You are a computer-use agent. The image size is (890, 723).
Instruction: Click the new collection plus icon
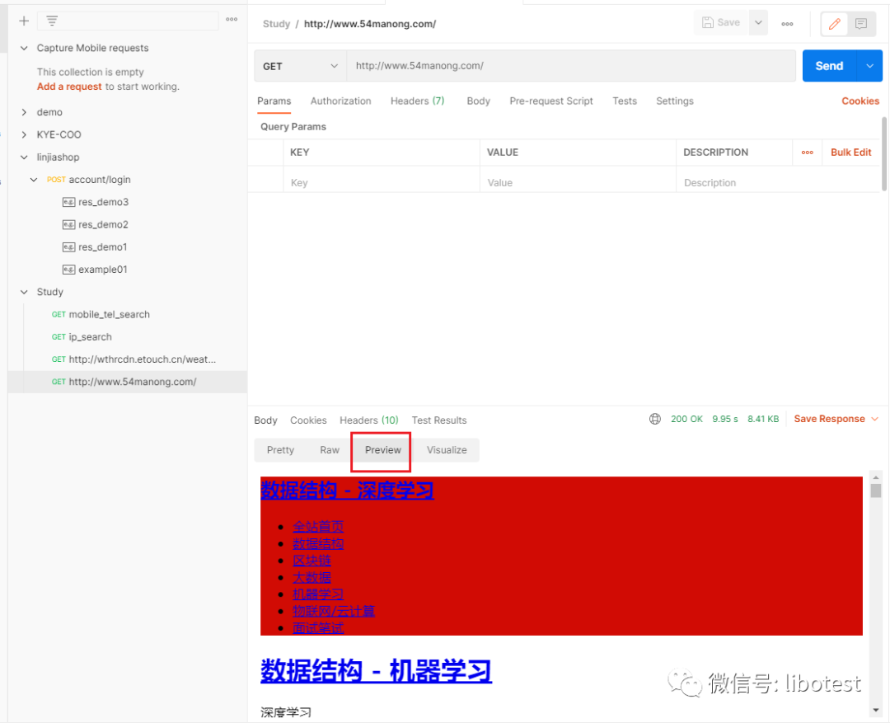[23, 21]
